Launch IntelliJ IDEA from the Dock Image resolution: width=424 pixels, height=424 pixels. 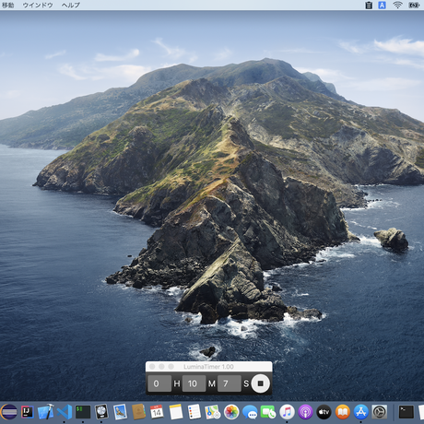pyautogui.click(x=28, y=412)
